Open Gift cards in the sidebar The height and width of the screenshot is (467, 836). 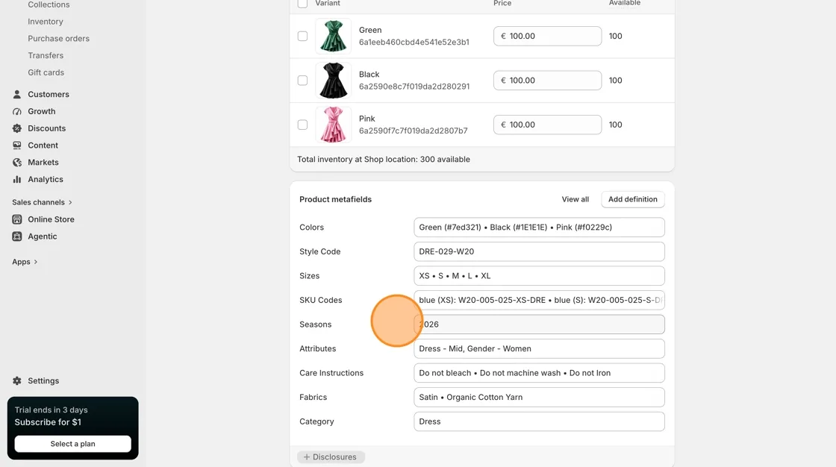coord(46,73)
